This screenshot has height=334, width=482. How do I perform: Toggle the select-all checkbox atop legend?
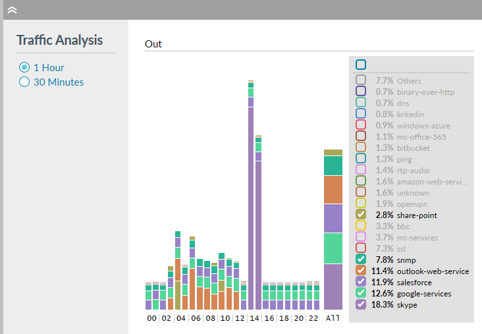pyautogui.click(x=361, y=65)
